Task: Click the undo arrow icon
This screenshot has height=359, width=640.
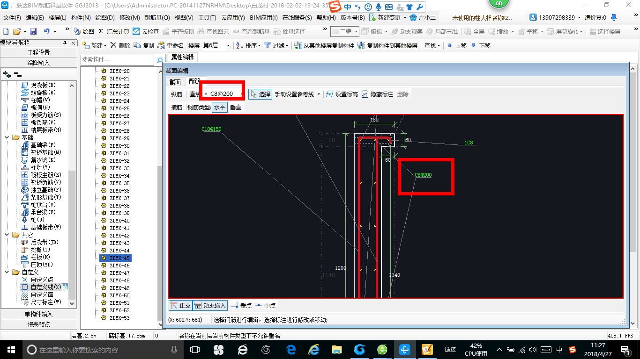Action: click(47, 31)
